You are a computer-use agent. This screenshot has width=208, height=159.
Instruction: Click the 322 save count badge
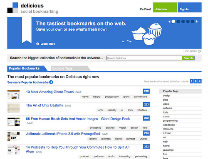[x=146, y=147]
